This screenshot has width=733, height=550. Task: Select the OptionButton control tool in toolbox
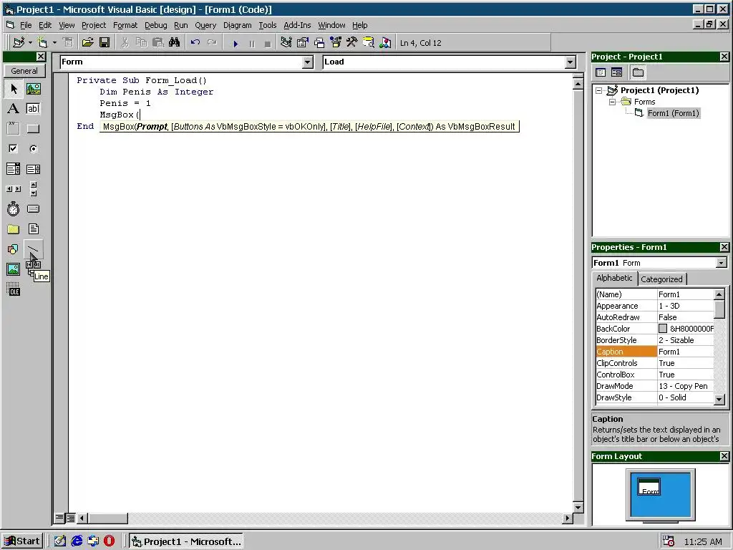point(33,149)
